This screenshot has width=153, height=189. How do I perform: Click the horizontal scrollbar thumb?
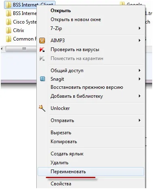21,49
